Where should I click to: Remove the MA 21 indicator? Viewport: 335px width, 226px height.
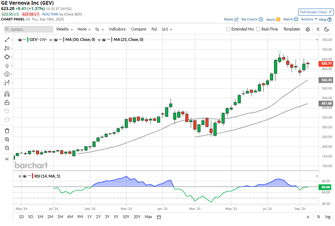(x=99, y=40)
